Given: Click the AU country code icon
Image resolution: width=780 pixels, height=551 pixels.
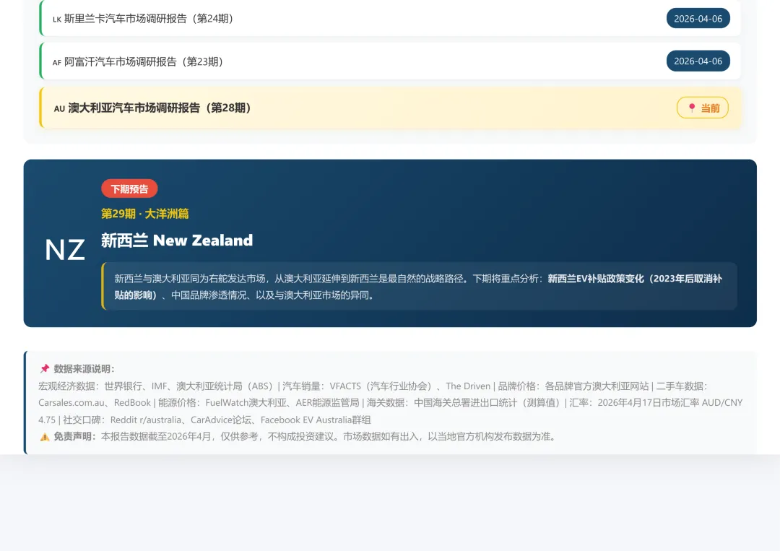Looking at the screenshot, I should 58,108.
